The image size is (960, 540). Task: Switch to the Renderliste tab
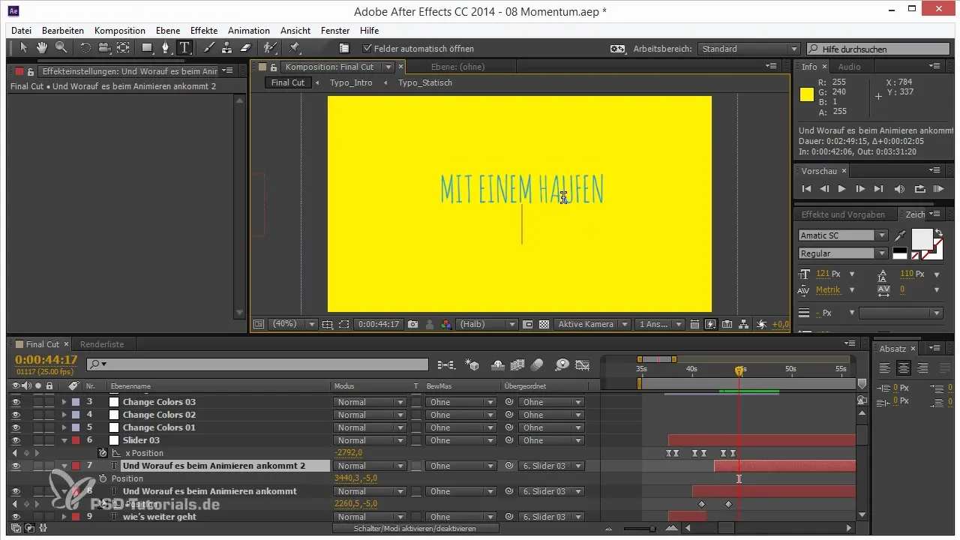pyautogui.click(x=102, y=344)
